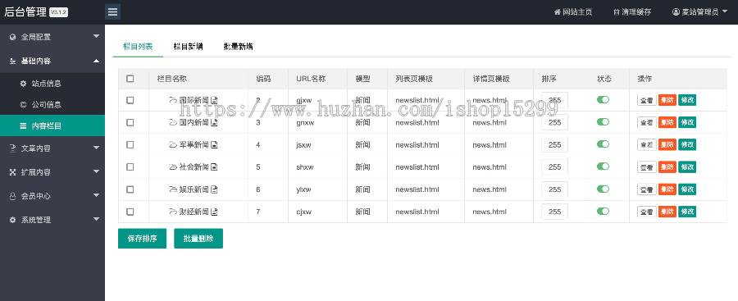The width and height of the screenshot is (738, 301).
Task: Click the folder icon before 财经新闻
Action: (173, 212)
